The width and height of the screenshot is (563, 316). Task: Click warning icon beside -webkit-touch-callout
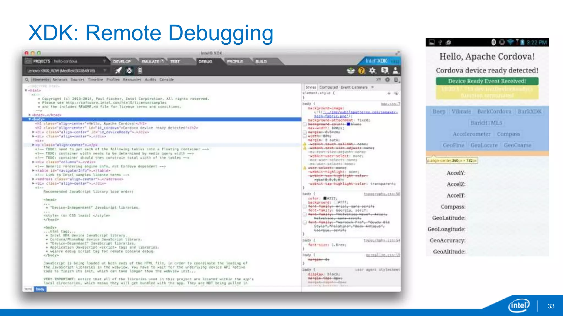(305, 144)
